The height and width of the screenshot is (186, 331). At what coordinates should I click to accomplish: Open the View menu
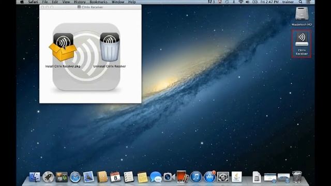(66, 2)
